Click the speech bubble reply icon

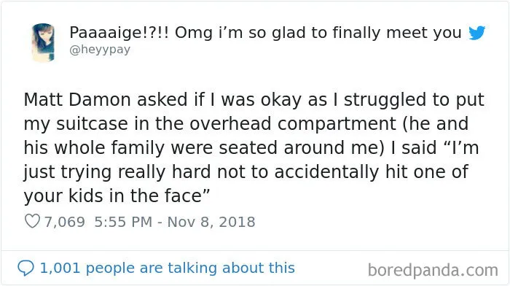click(25, 268)
